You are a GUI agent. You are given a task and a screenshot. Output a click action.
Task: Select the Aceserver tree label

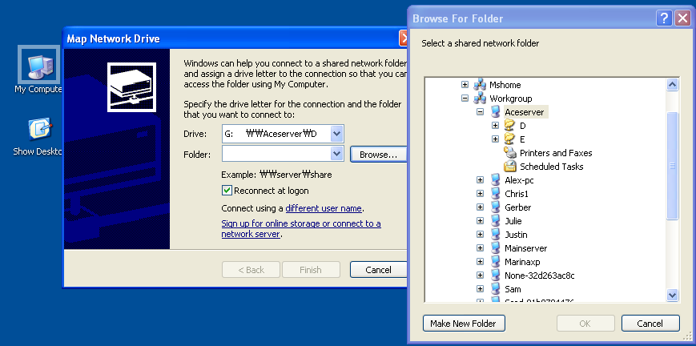click(525, 112)
